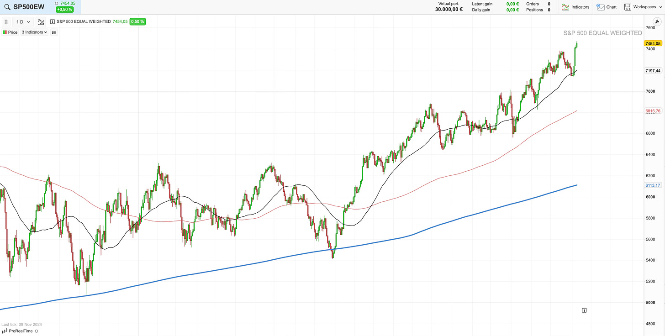Click the 7600 price axis level
This screenshot has height=336, width=665.
point(650,28)
